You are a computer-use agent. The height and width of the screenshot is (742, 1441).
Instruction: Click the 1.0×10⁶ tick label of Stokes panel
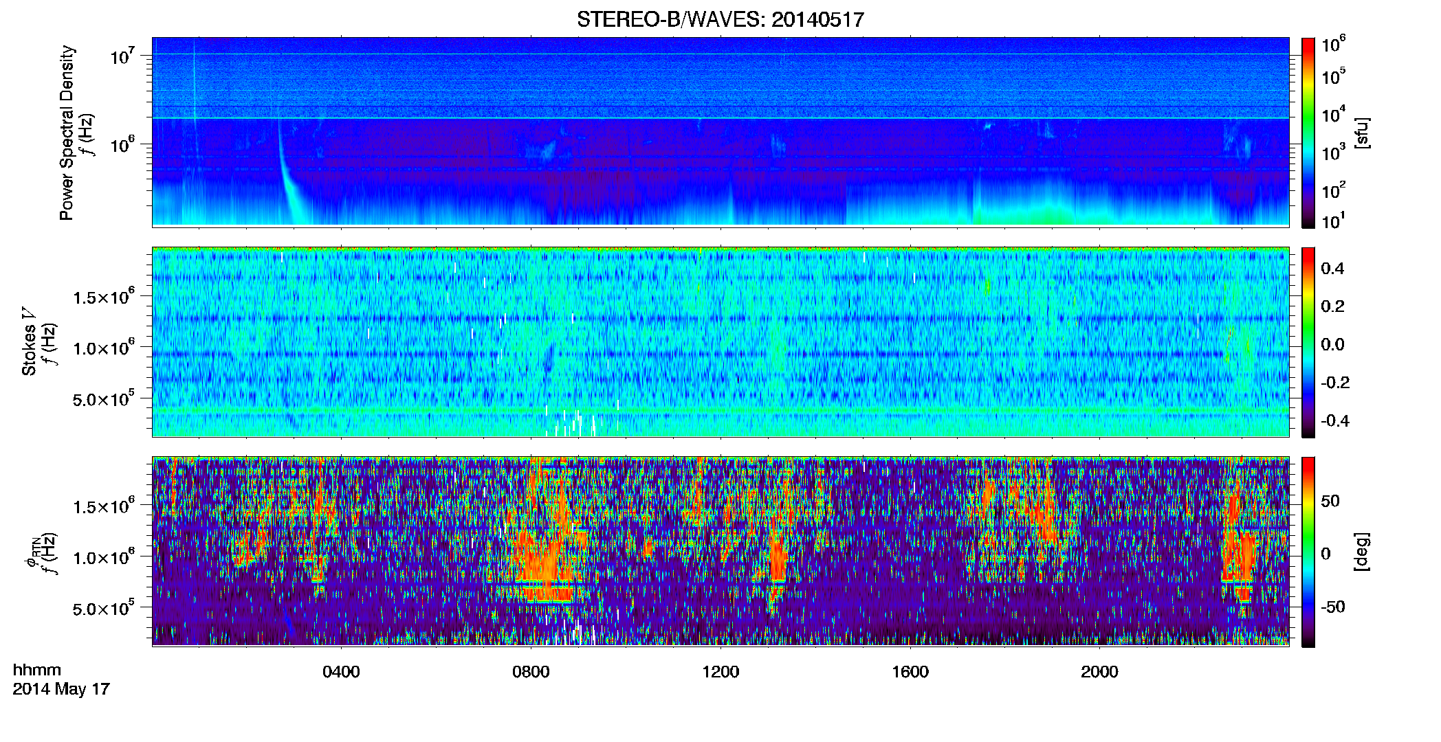(x=104, y=348)
